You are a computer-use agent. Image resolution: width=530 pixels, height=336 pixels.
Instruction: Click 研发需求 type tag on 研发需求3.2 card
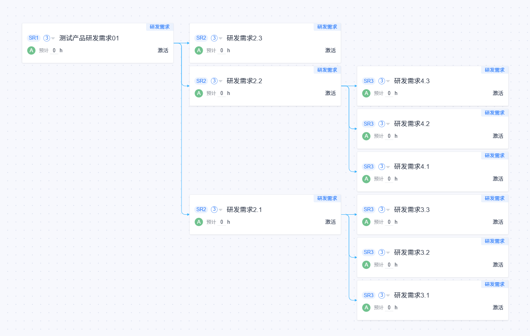tap(495, 241)
